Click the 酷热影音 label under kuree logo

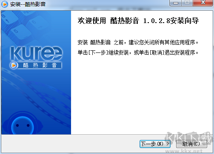[40, 65]
